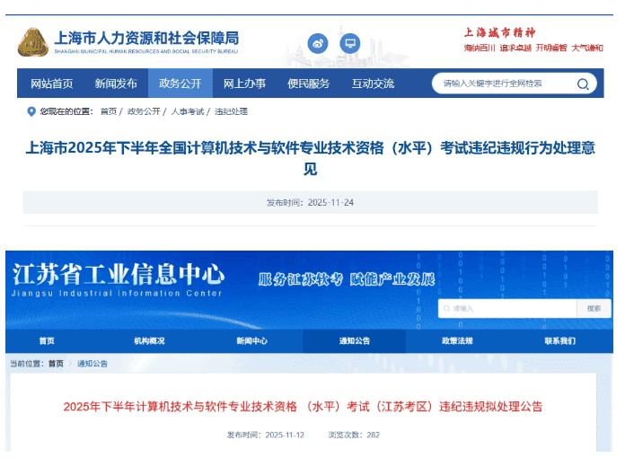Click the magnifier search icon in Shanghai search box
The image size is (625, 467).
[x=583, y=84]
